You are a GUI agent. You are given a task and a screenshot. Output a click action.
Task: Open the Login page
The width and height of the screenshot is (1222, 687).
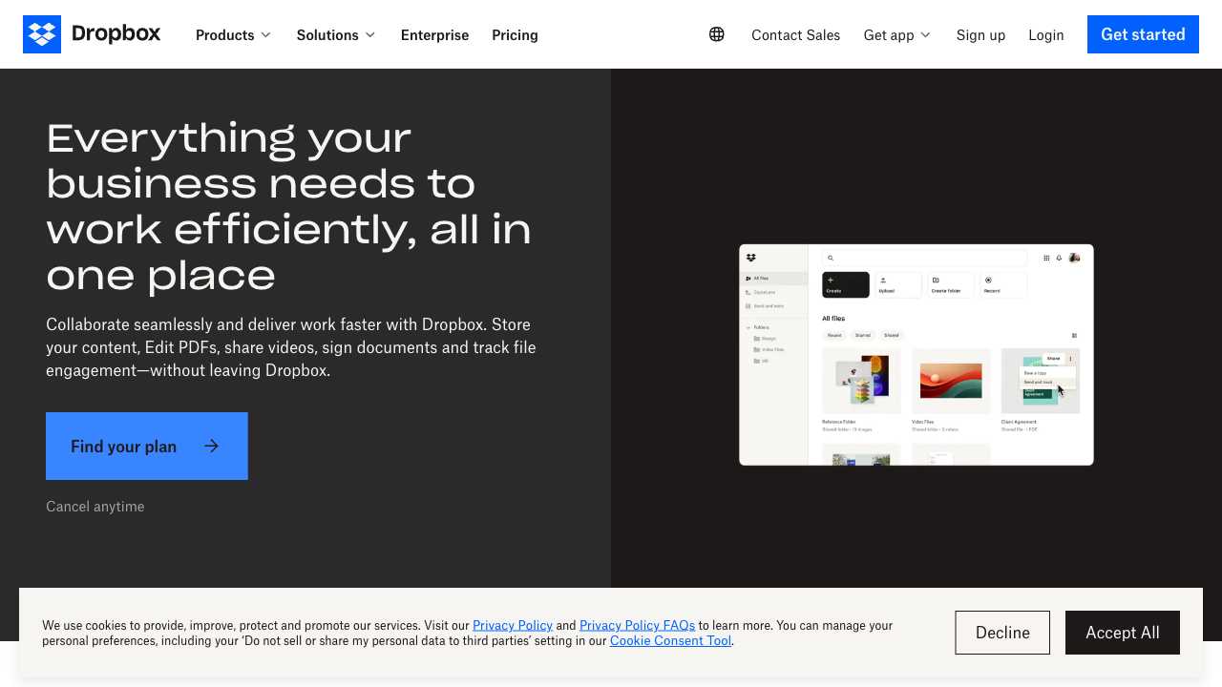click(1046, 35)
